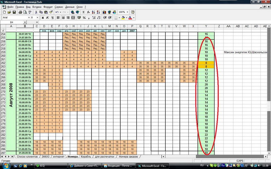The image size is (271, 169).
Task: Click the Sort Ascending icon
Action: [x=93, y=12]
